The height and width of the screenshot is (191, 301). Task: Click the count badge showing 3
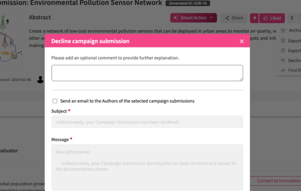pyautogui.click(x=292, y=18)
